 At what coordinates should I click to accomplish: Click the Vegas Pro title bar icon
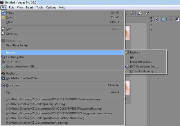coord(2,2)
